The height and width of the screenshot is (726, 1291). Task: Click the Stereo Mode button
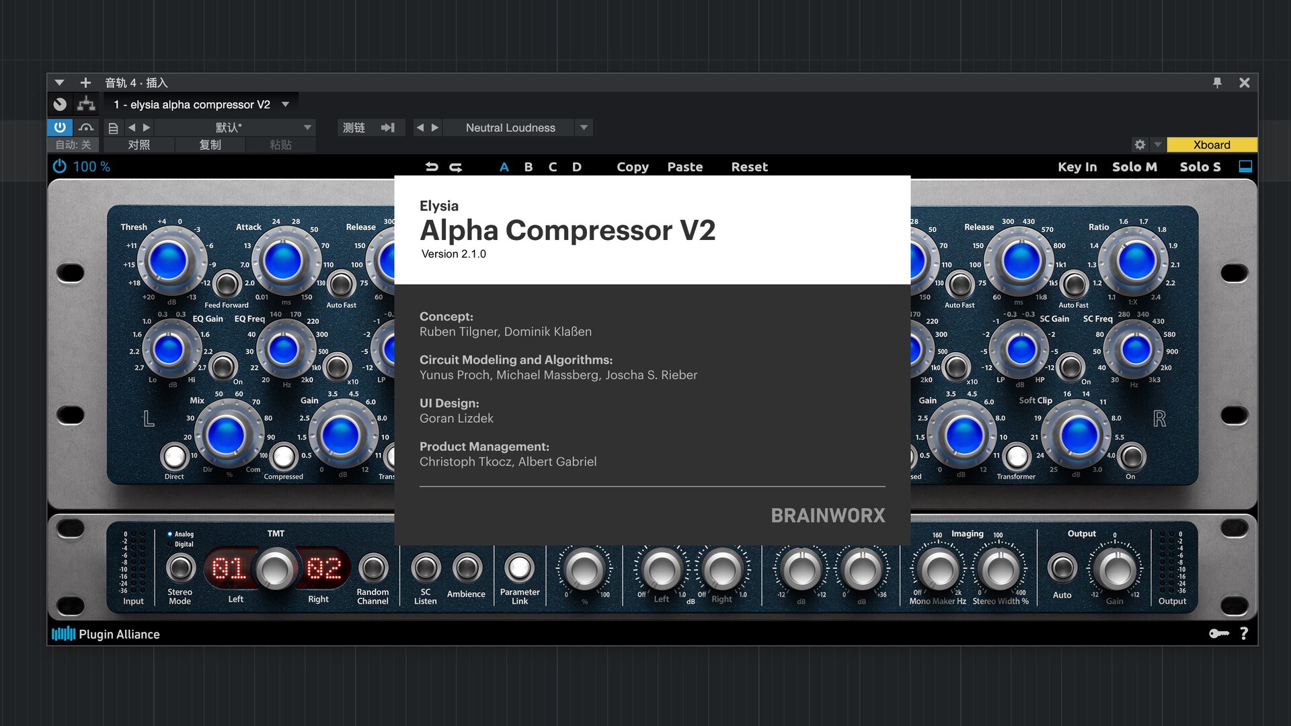(x=180, y=568)
